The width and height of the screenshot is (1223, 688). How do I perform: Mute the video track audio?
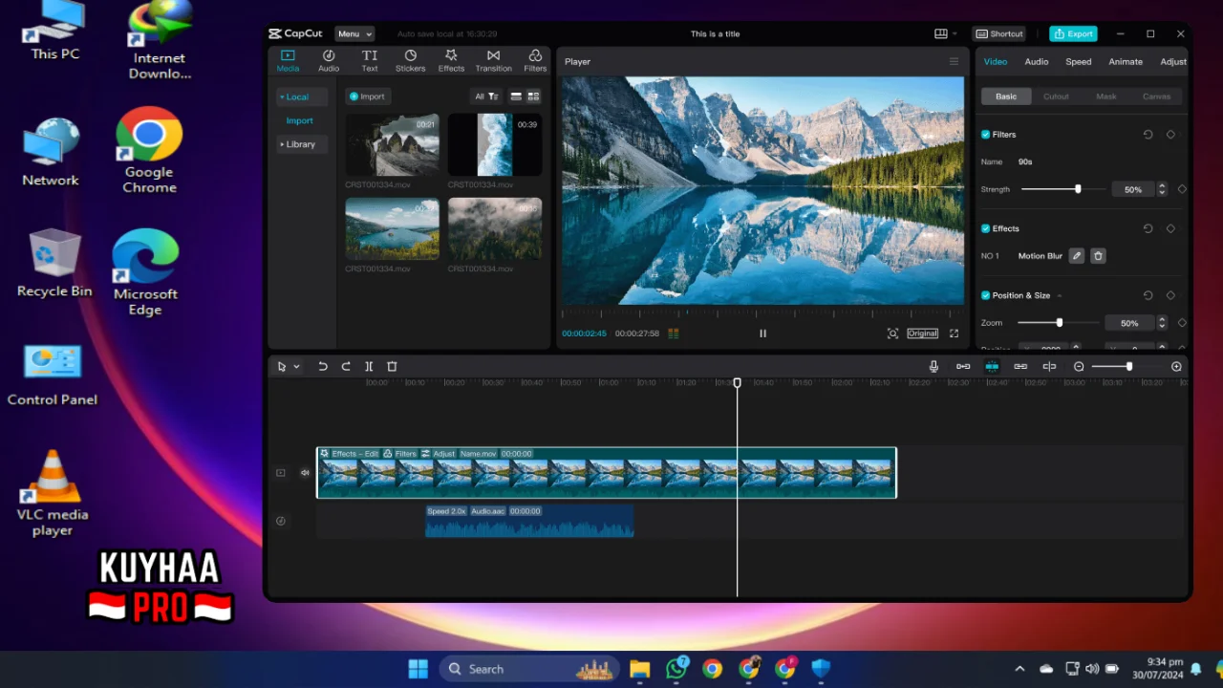coord(305,473)
